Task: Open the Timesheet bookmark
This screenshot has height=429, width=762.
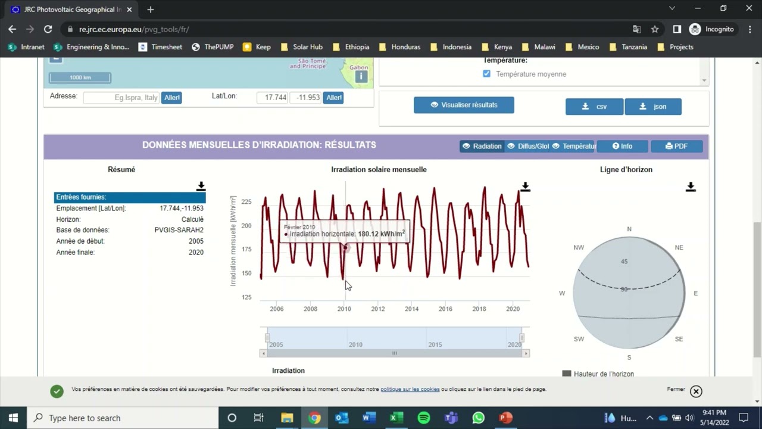Action: pos(161,47)
